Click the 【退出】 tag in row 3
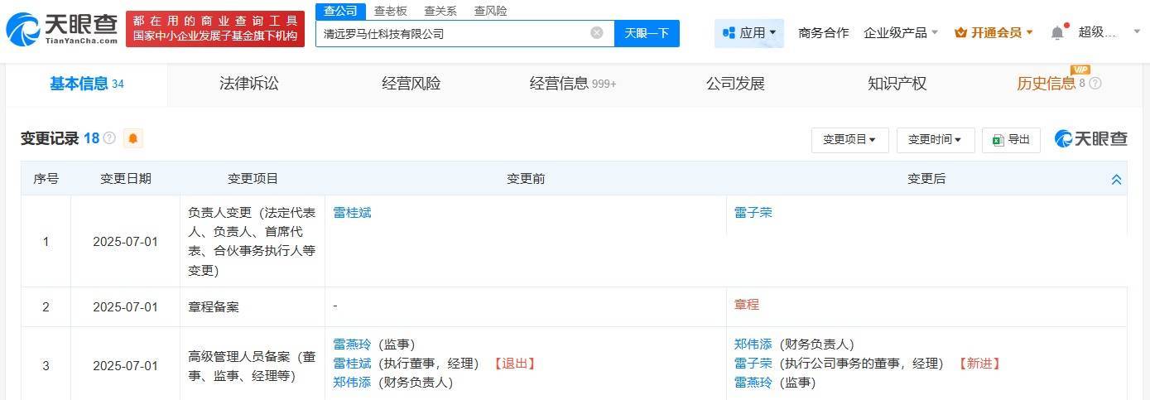 (514, 363)
